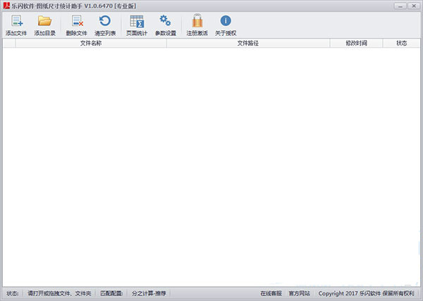Open the 在线客服 link
The width and height of the screenshot is (423, 301).
[271, 293]
